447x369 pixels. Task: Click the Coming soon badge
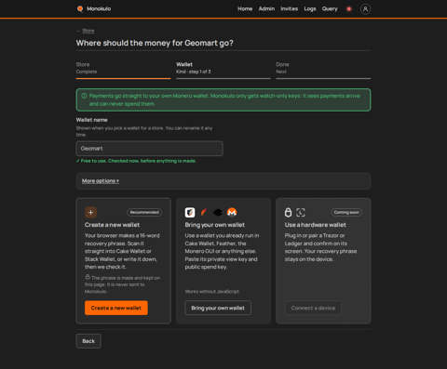tap(346, 212)
